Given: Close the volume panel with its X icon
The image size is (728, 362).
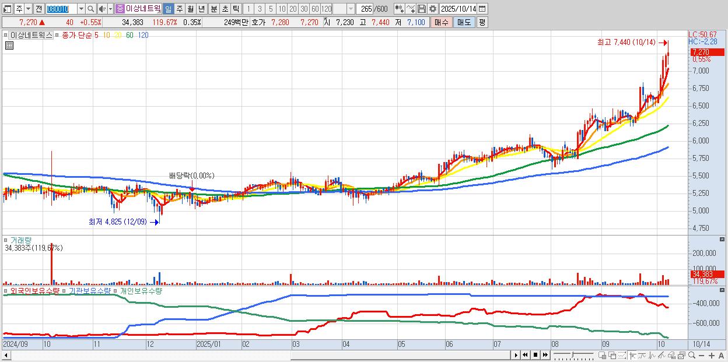Looking at the screenshot, I should [722, 240].
